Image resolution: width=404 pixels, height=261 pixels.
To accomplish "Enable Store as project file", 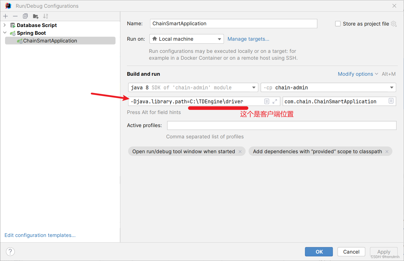I will tap(338, 23).
